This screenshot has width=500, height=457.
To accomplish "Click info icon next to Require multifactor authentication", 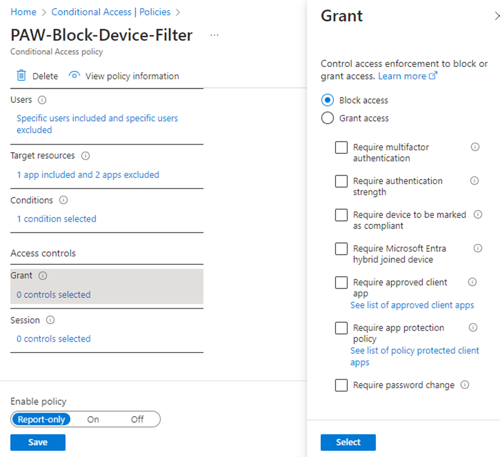I will pyautogui.click(x=475, y=147).
